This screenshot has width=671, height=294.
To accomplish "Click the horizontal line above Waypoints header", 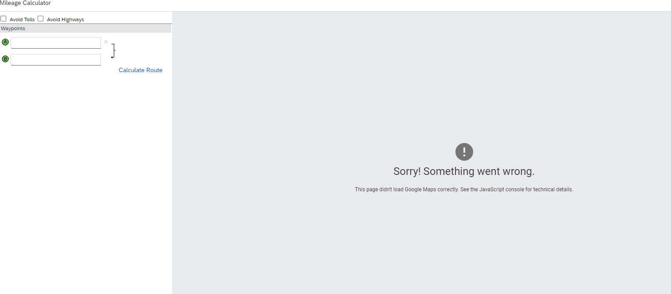I will (86, 23).
